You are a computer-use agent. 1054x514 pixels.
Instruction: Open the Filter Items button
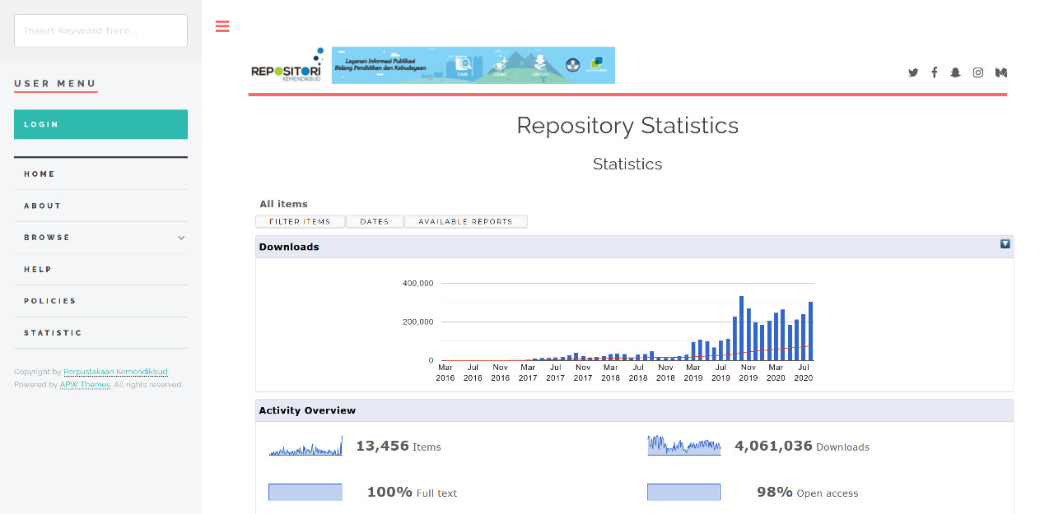coord(300,222)
